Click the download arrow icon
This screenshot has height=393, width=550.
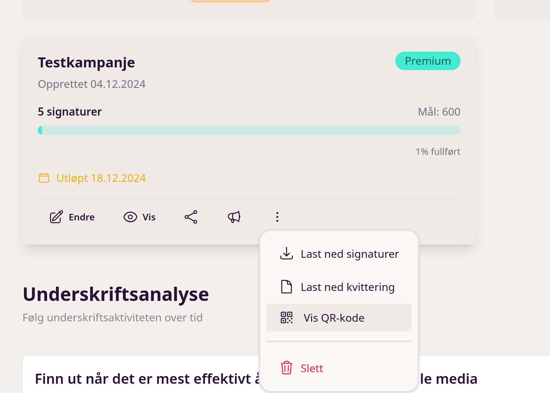(x=287, y=254)
